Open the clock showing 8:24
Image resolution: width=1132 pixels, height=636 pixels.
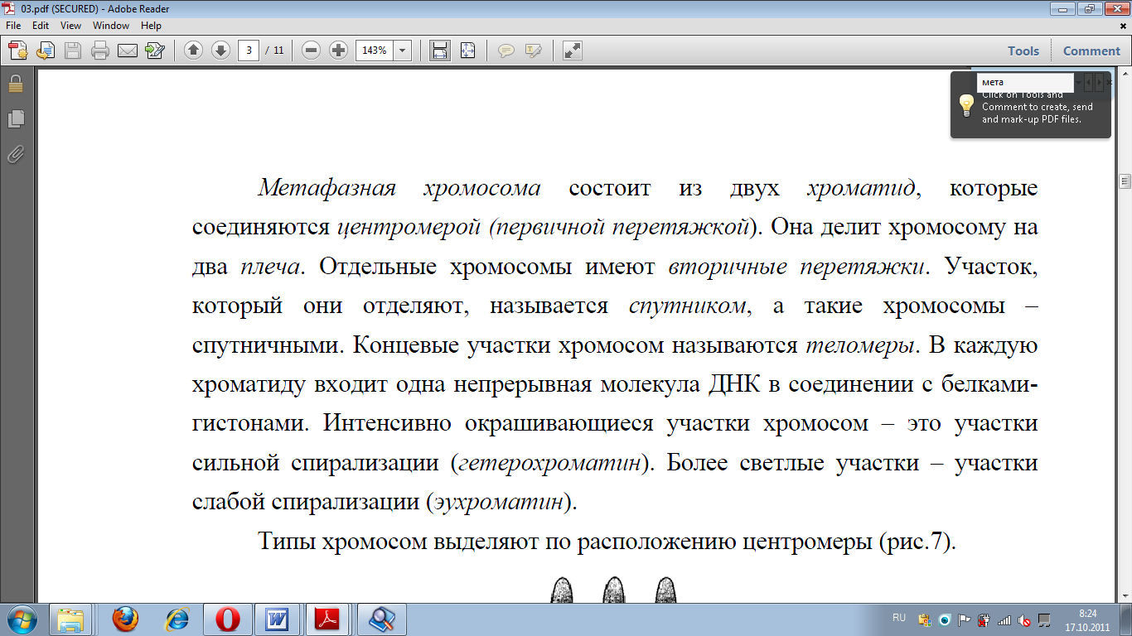coord(1087,619)
